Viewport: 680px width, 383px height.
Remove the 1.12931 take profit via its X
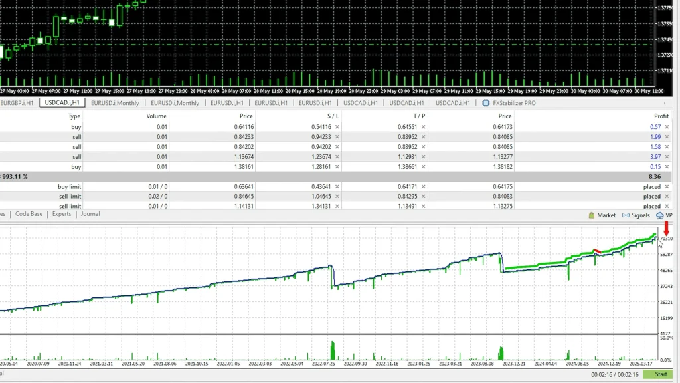point(423,156)
